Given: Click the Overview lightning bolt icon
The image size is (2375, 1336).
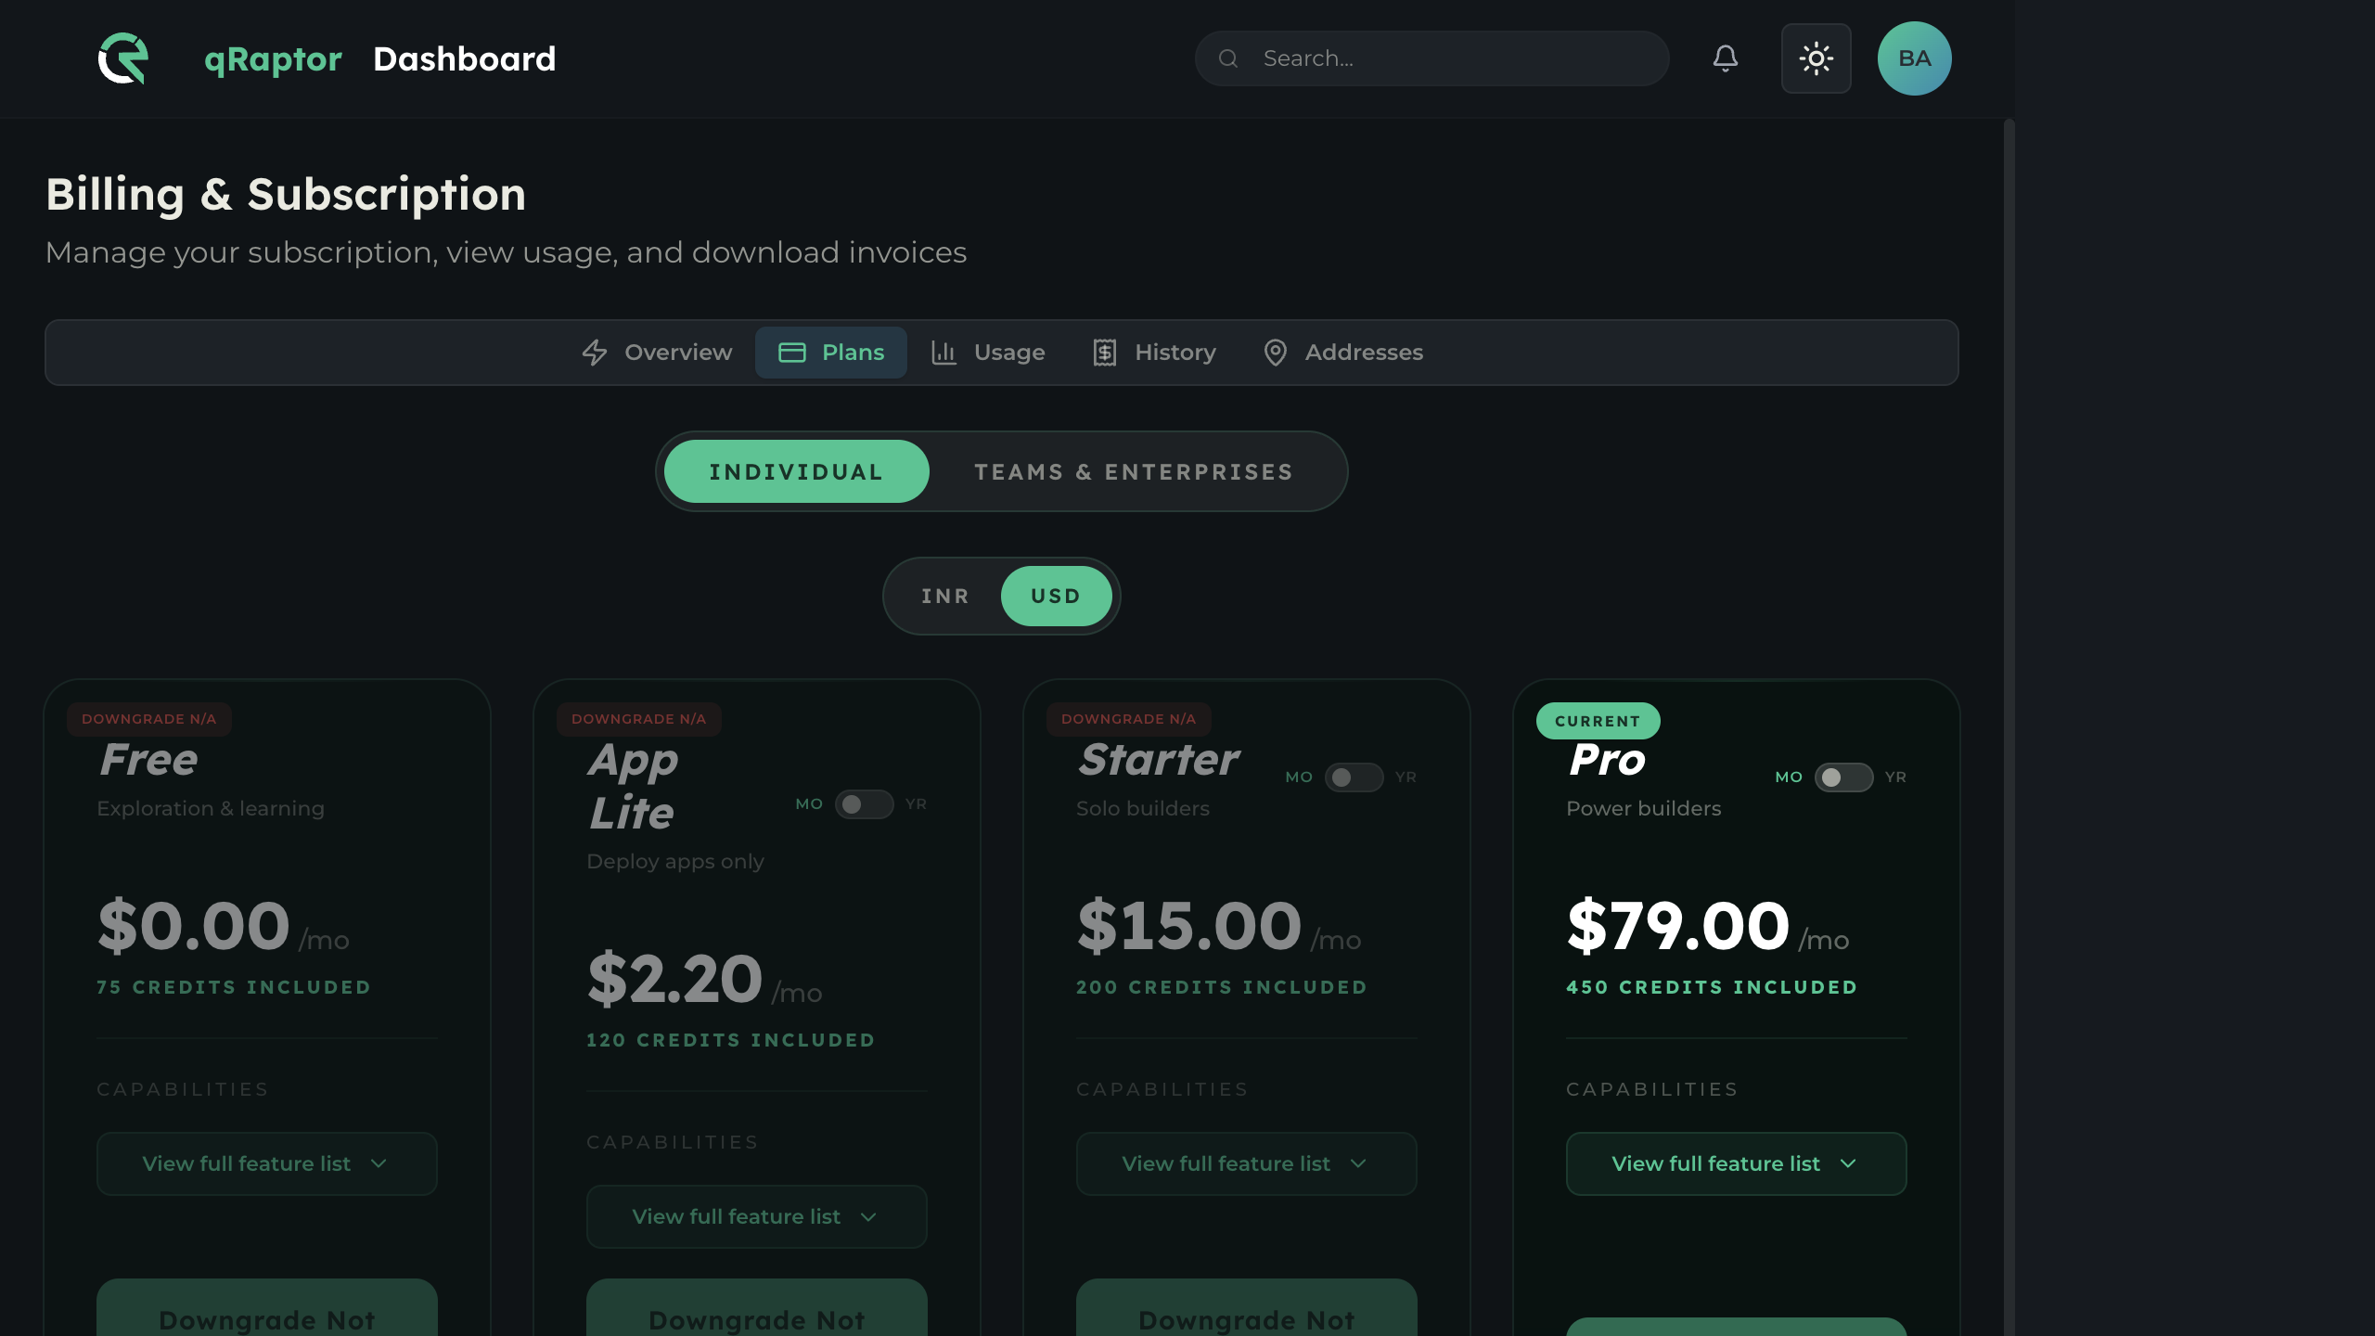Looking at the screenshot, I should (595, 353).
